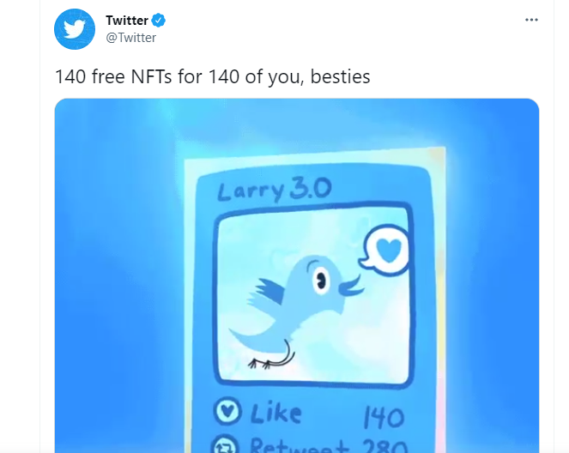Click the Retweet arrows icon on card
The height and width of the screenshot is (453, 569).
225,445
